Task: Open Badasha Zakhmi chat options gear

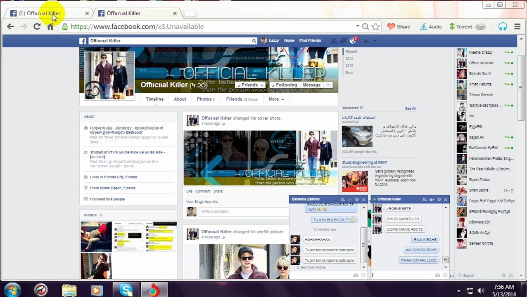Action: pos(357,200)
